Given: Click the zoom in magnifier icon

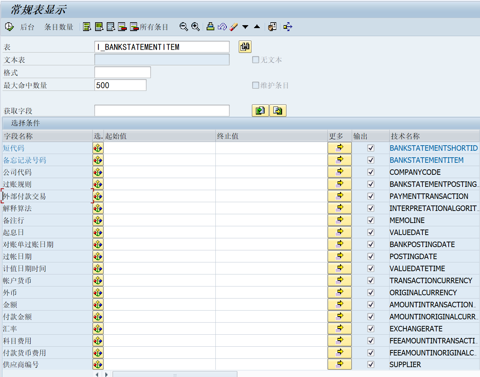Looking at the screenshot, I should pos(195,27).
